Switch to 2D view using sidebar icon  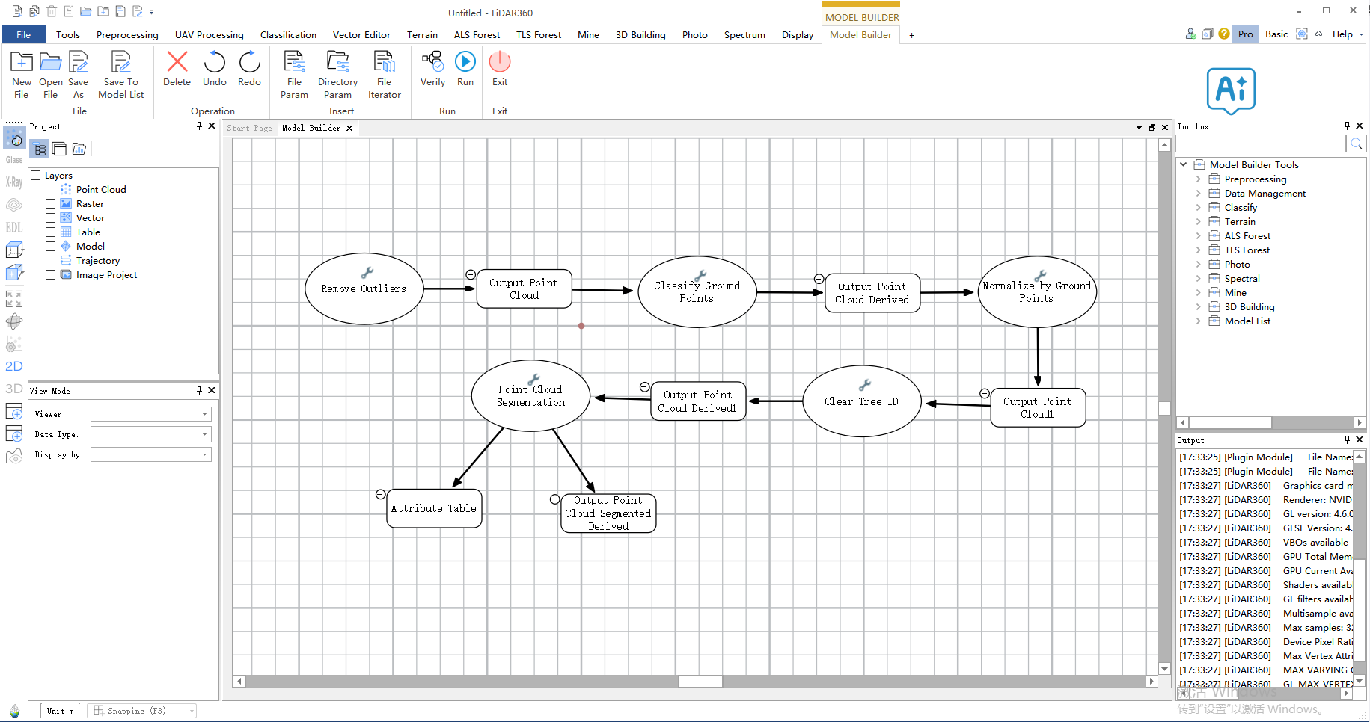pos(13,365)
